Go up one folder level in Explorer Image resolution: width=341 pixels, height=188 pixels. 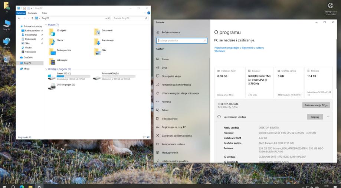32,18
